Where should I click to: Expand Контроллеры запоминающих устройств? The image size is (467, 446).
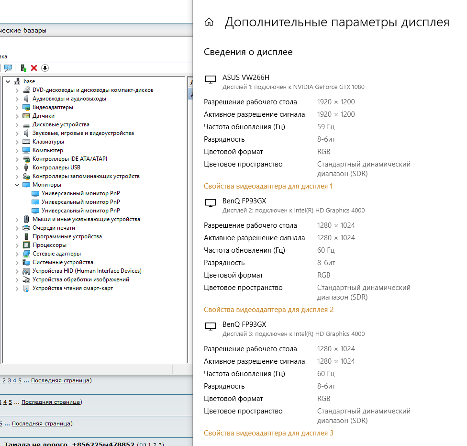point(17,177)
